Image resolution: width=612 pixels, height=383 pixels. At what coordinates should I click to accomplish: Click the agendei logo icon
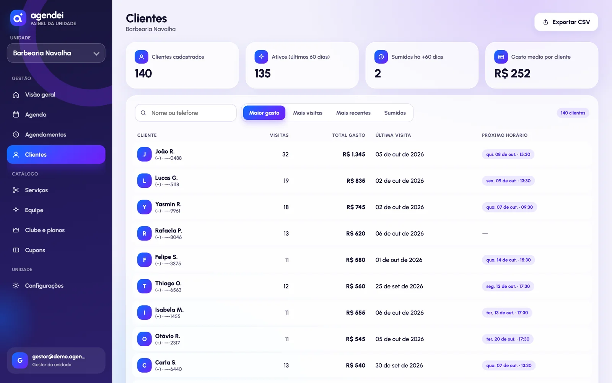(x=18, y=18)
